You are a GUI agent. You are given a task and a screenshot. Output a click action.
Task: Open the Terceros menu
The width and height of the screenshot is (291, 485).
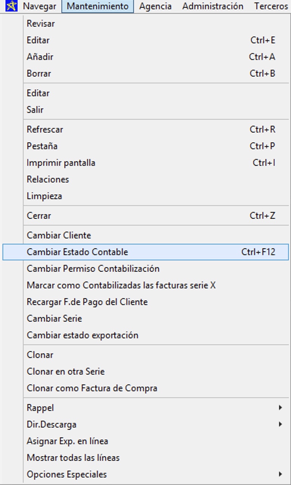click(x=271, y=6)
